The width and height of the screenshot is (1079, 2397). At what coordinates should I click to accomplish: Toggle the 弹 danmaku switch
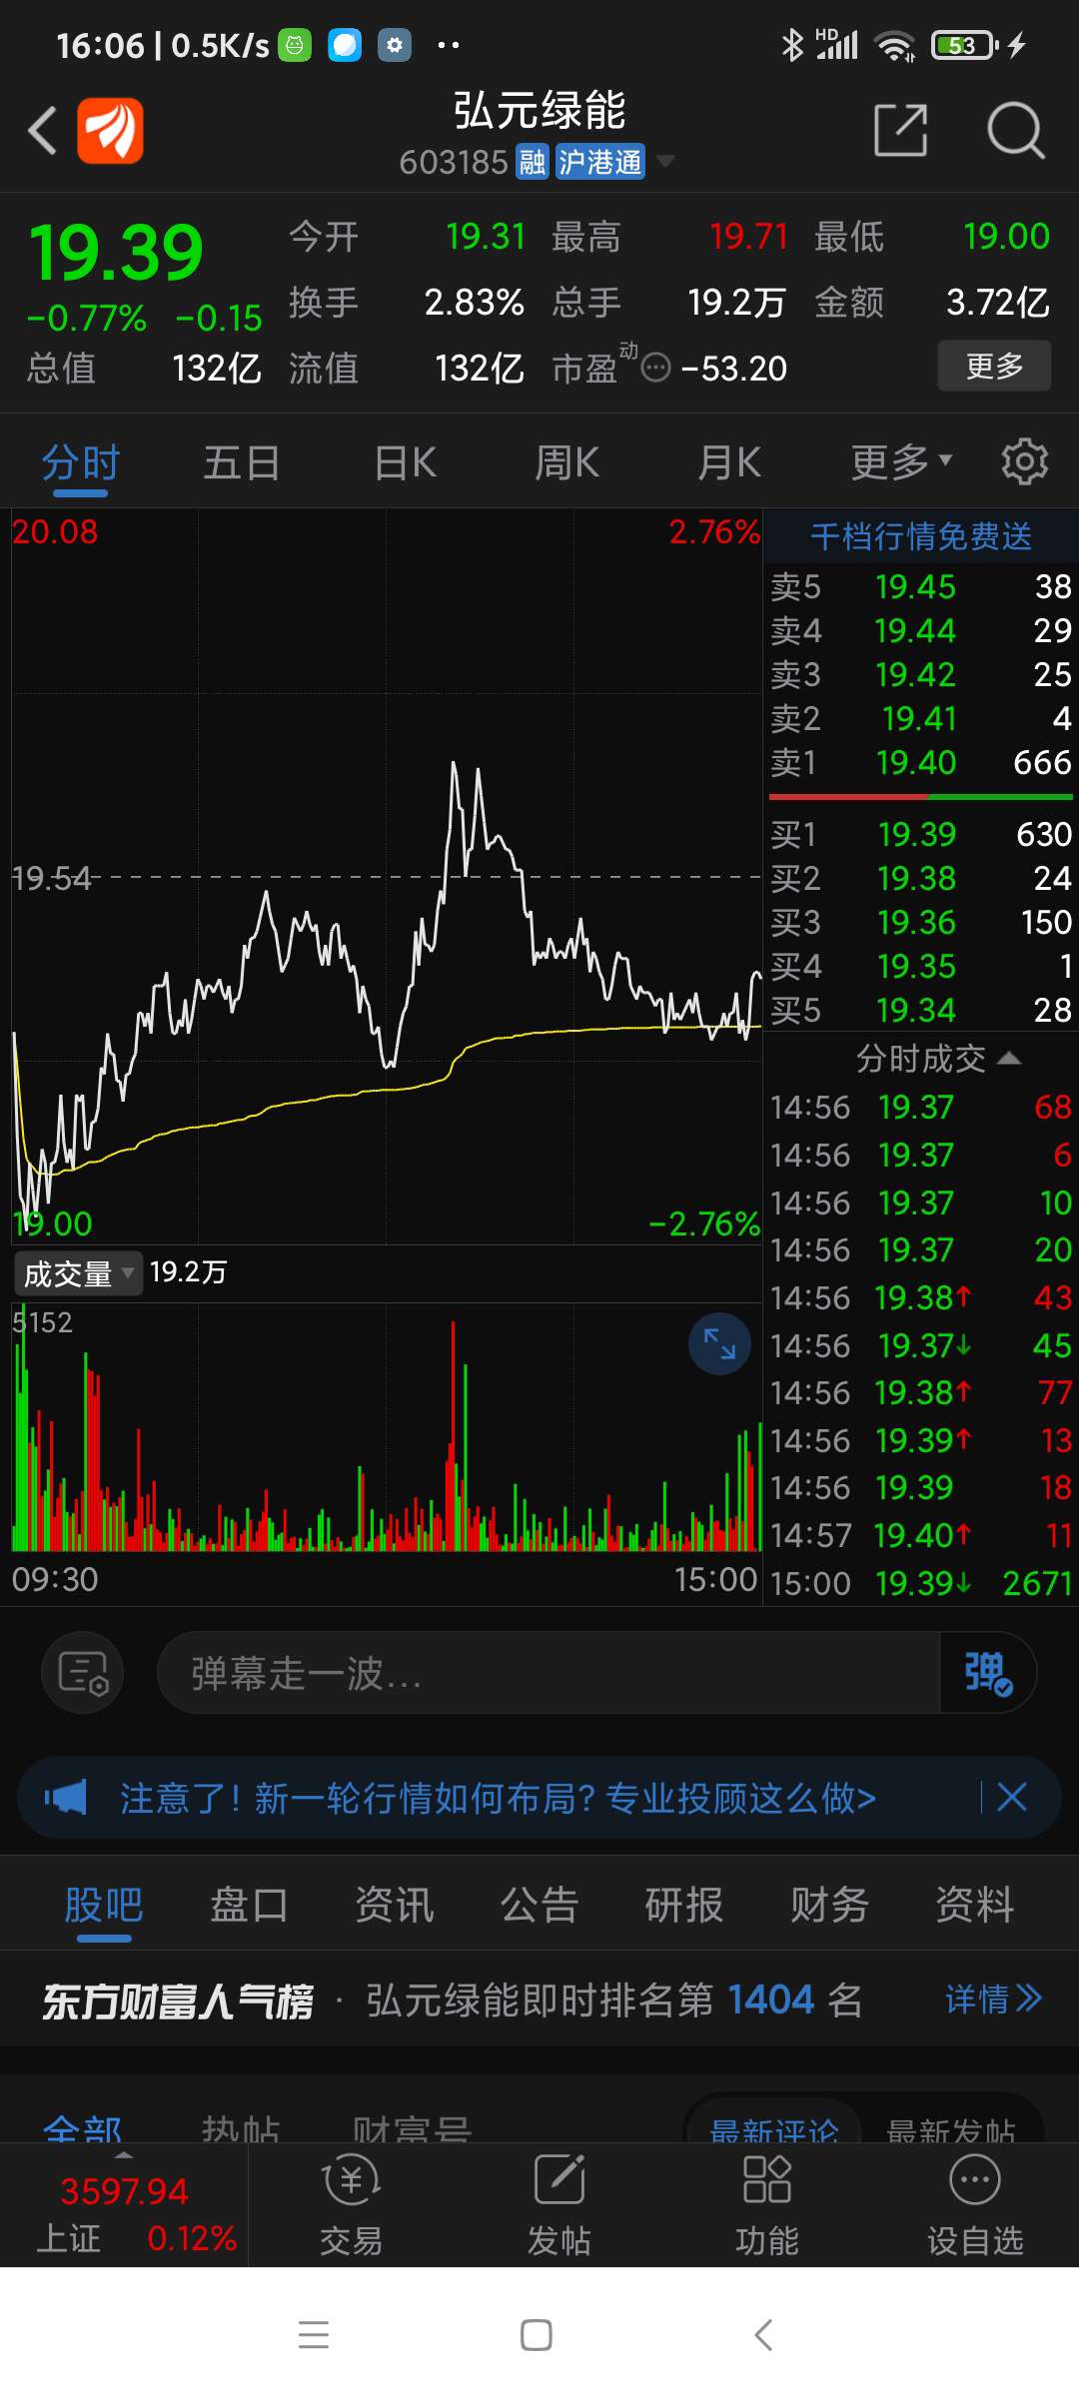point(988,1672)
